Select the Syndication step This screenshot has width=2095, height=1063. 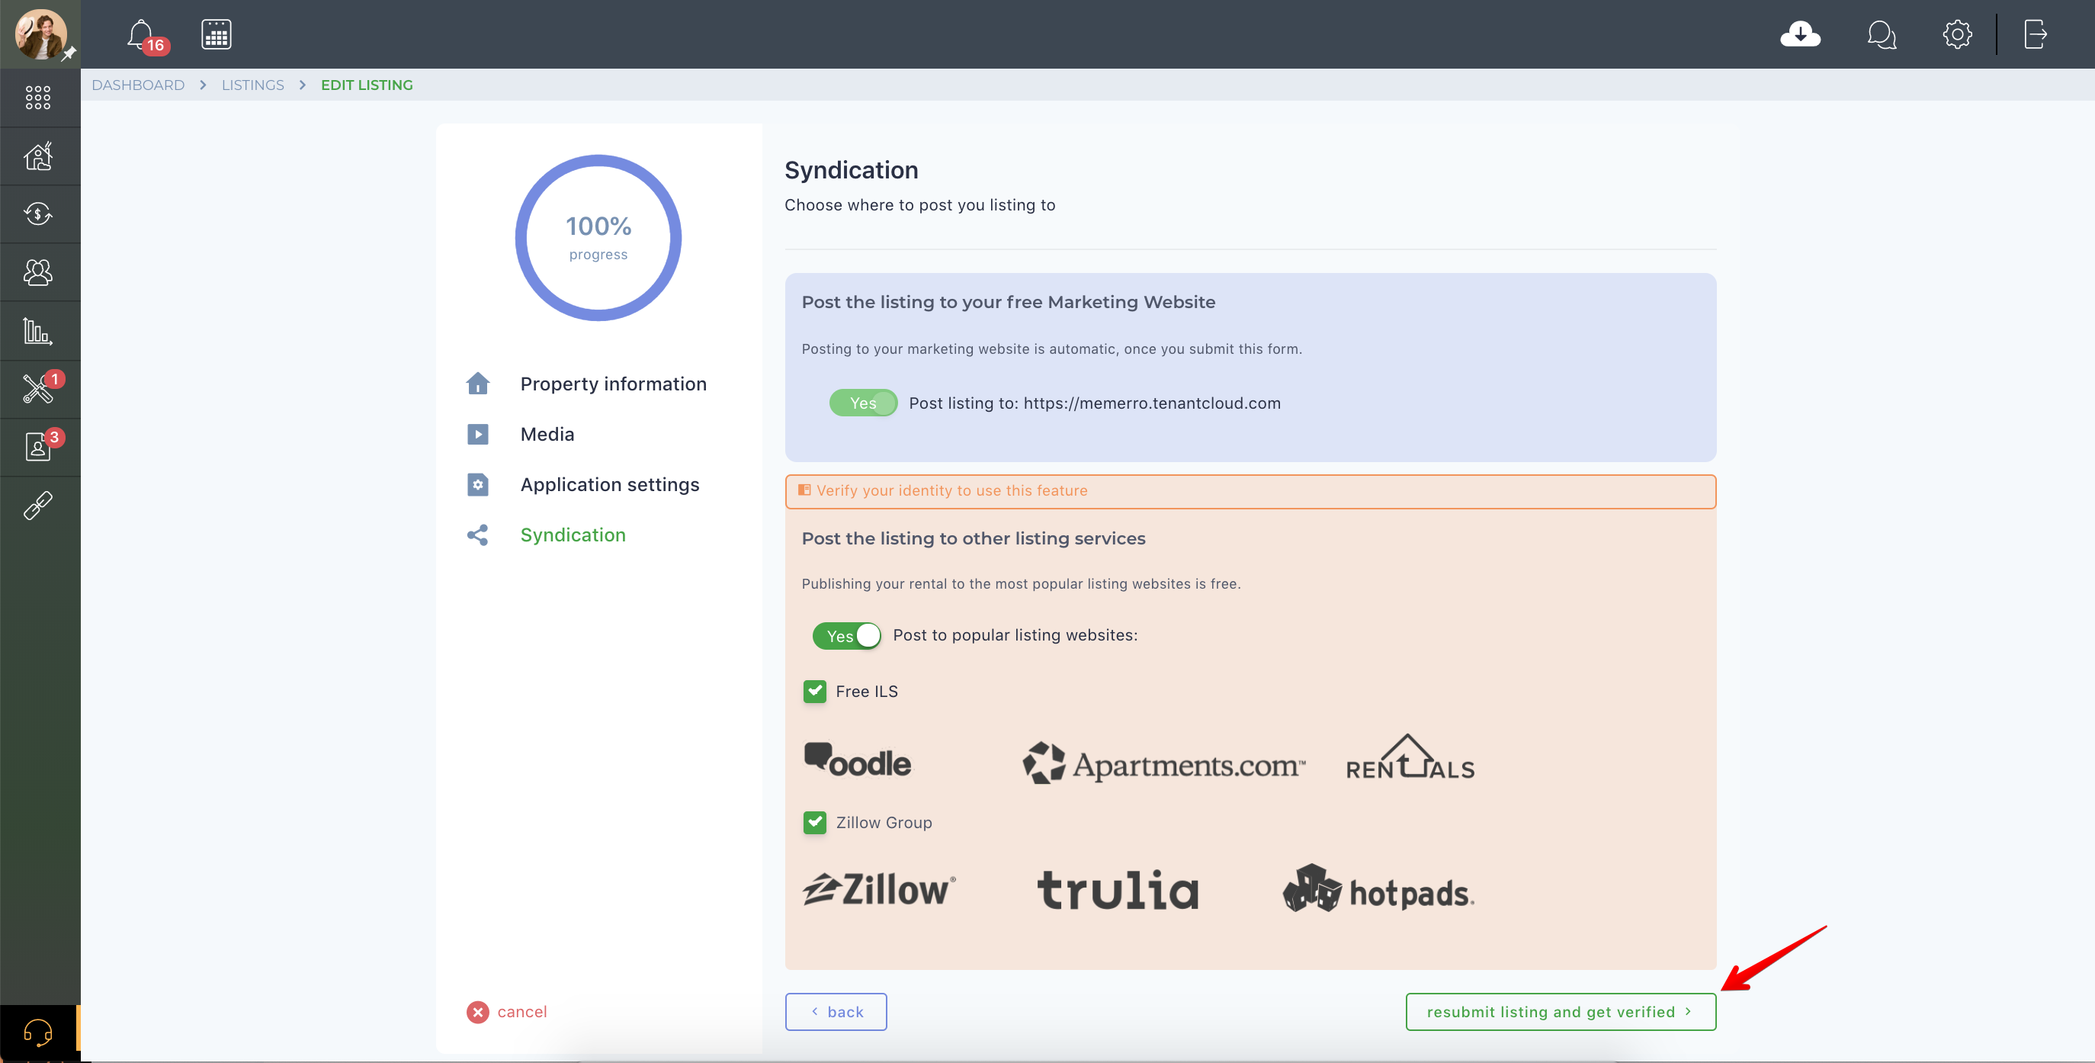coord(573,535)
